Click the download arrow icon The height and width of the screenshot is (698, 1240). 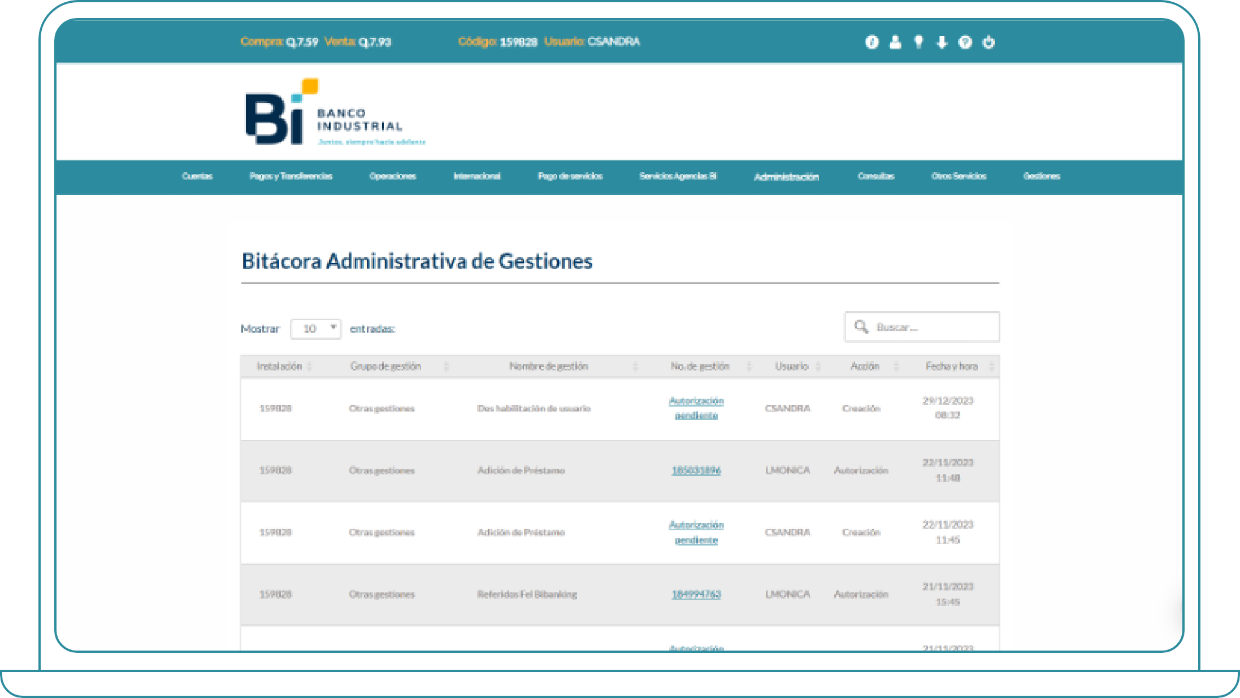(942, 42)
